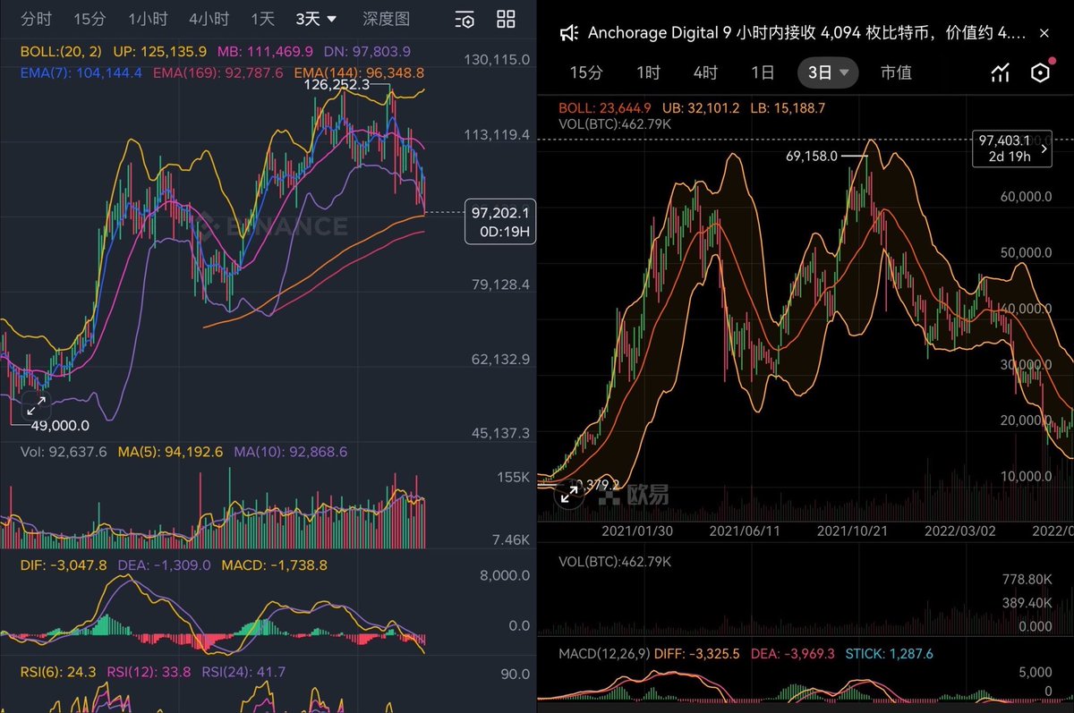
Task: Switch to 深度图 depth chart
Action: 387,19
